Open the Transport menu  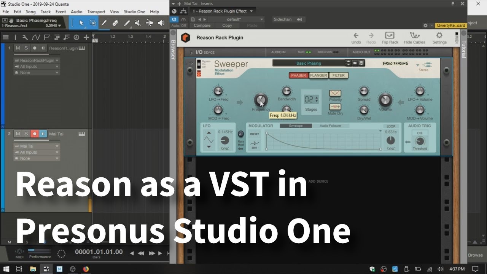pyautogui.click(x=96, y=12)
